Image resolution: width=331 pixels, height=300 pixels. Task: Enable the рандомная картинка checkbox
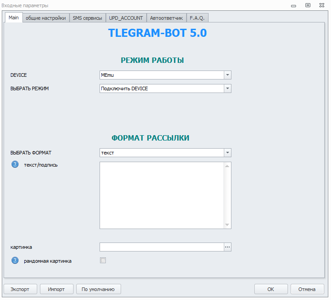pyautogui.click(x=103, y=260)
